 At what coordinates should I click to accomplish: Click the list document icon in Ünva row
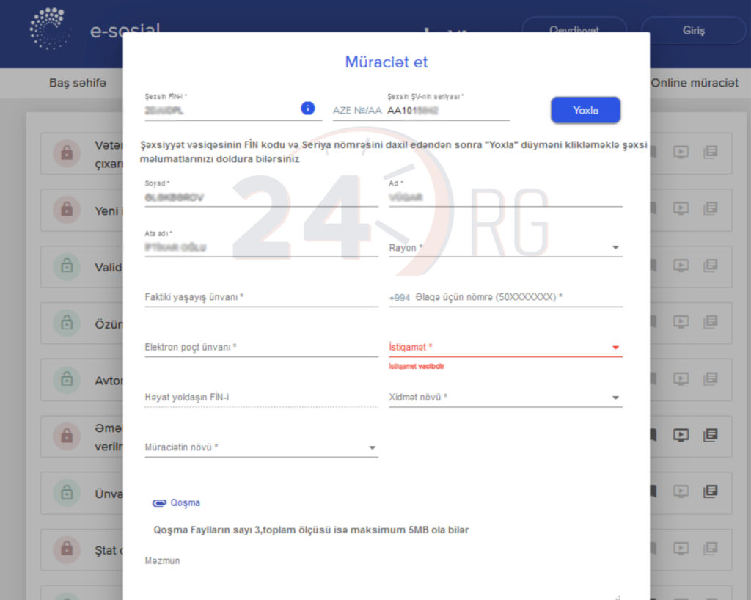pyautogui.click(x=710, y=491)
